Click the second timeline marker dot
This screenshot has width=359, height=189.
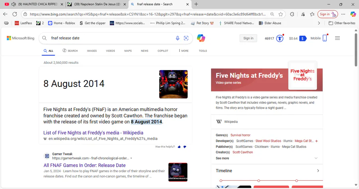(258, 181)
